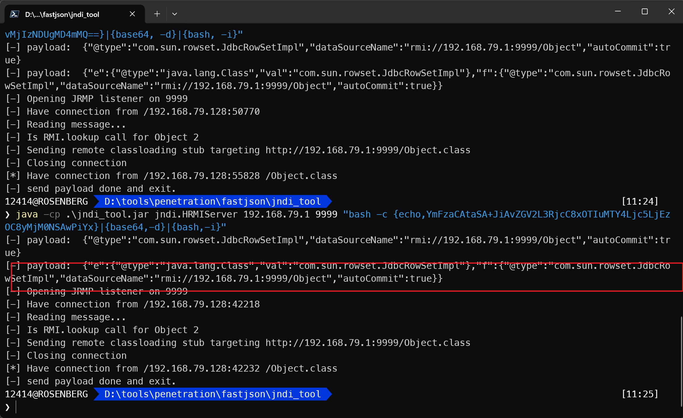Click the lower blue path prompt segment
683x418 pixels.
212,394
